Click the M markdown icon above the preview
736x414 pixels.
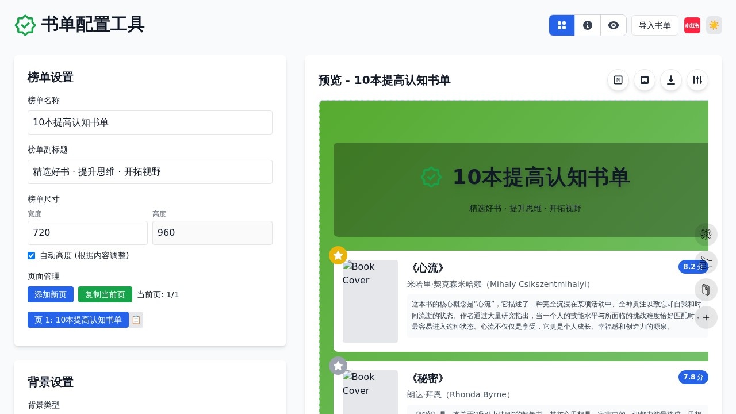[618, 80]
